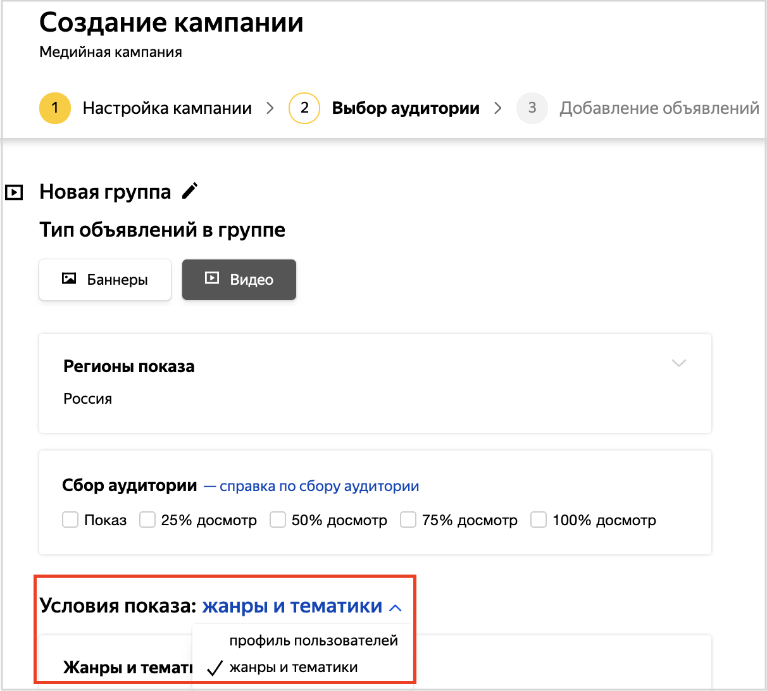Select the Баннеры ad type button
767x691 pixels.
tap(105, 280)
